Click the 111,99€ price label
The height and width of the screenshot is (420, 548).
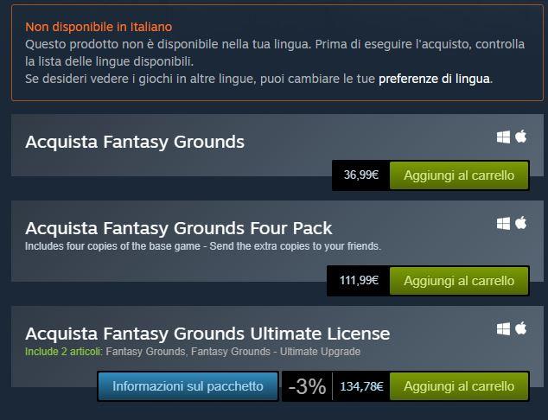coord(359,280)
